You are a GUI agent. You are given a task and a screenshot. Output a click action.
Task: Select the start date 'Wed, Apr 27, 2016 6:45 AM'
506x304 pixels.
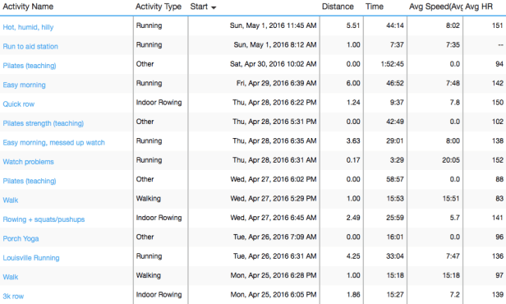click(x=274, y=218)
